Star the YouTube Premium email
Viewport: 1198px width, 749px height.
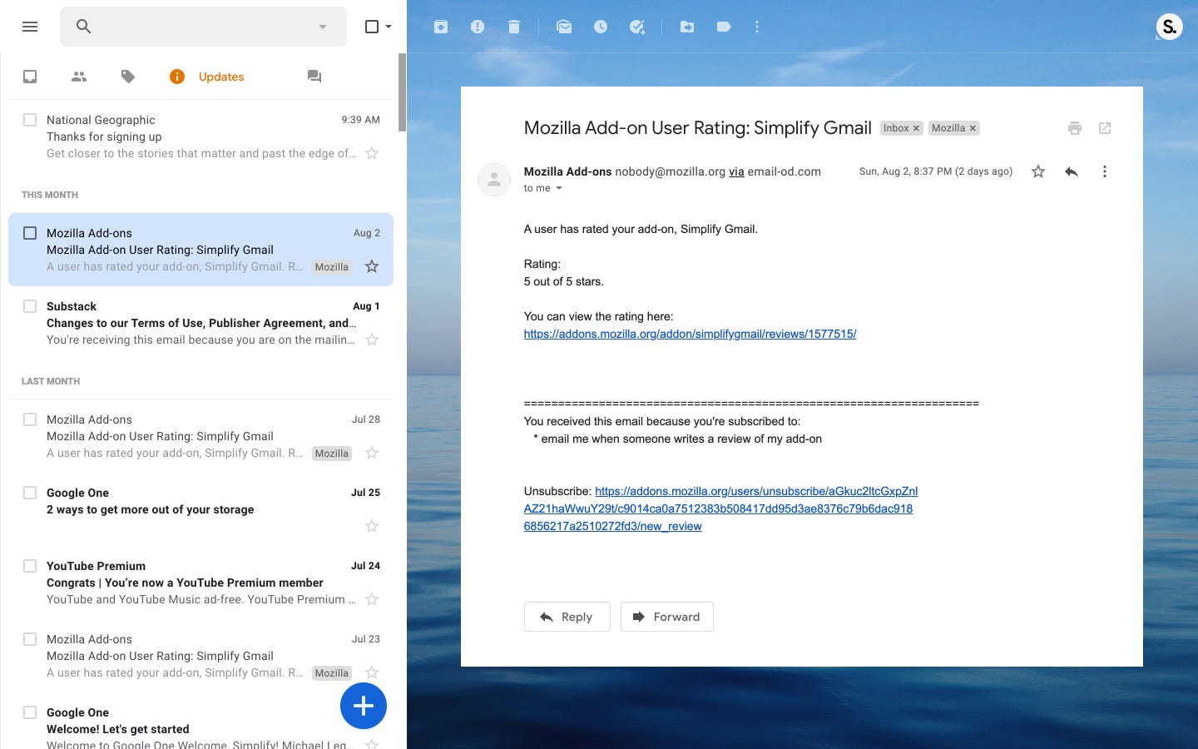[x=372, y=599]
